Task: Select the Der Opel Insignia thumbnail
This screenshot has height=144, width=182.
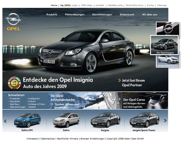Action: [x=165, y=45]
